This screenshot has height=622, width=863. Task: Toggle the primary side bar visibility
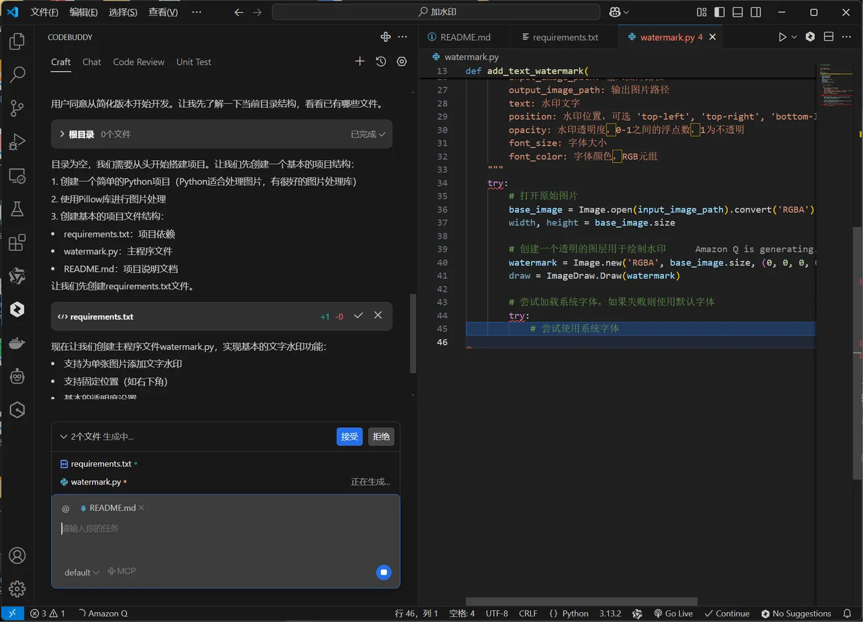tap(721, 12)
